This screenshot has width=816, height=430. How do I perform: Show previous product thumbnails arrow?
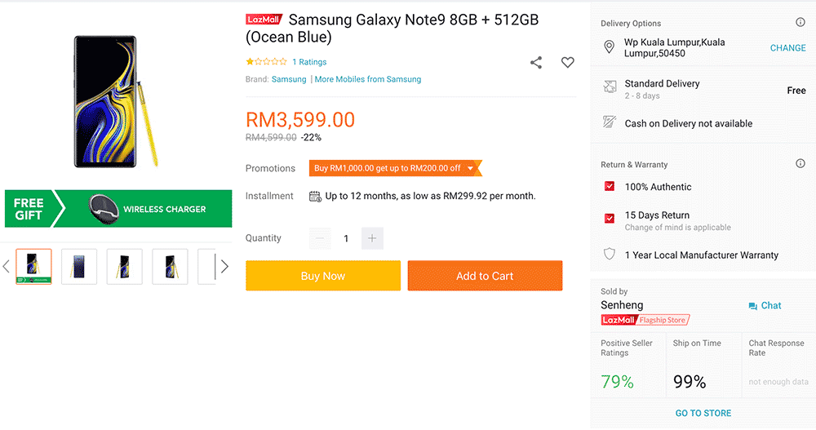pyautogui.click(x=7, y=267)
